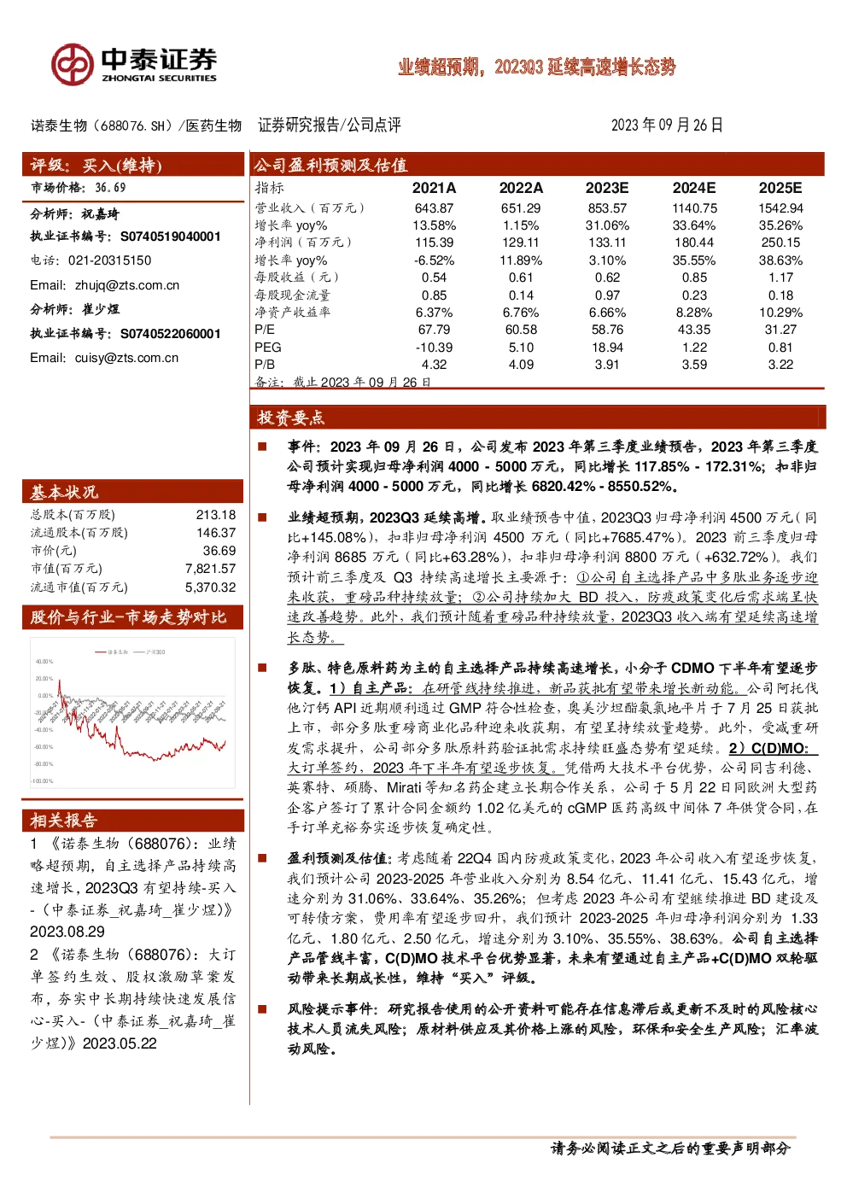
Task: Click the P/B value 3.22
Action: pyautogui.click(x=780, y=365)
